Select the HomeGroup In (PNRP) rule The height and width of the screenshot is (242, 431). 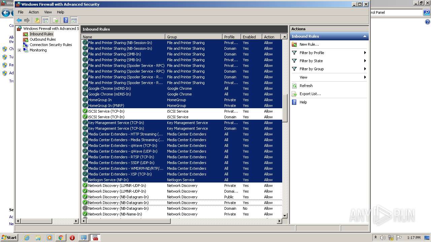[x=181, y=106]
